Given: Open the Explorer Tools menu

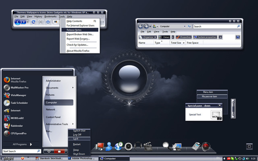Looking at the screenshot, I should click(x=165, y=32).
